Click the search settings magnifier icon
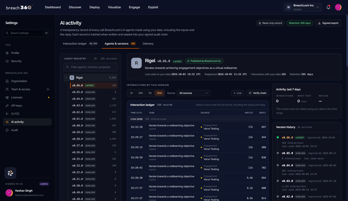This screenshot has width=348, height=201. [x=7, y=33]
